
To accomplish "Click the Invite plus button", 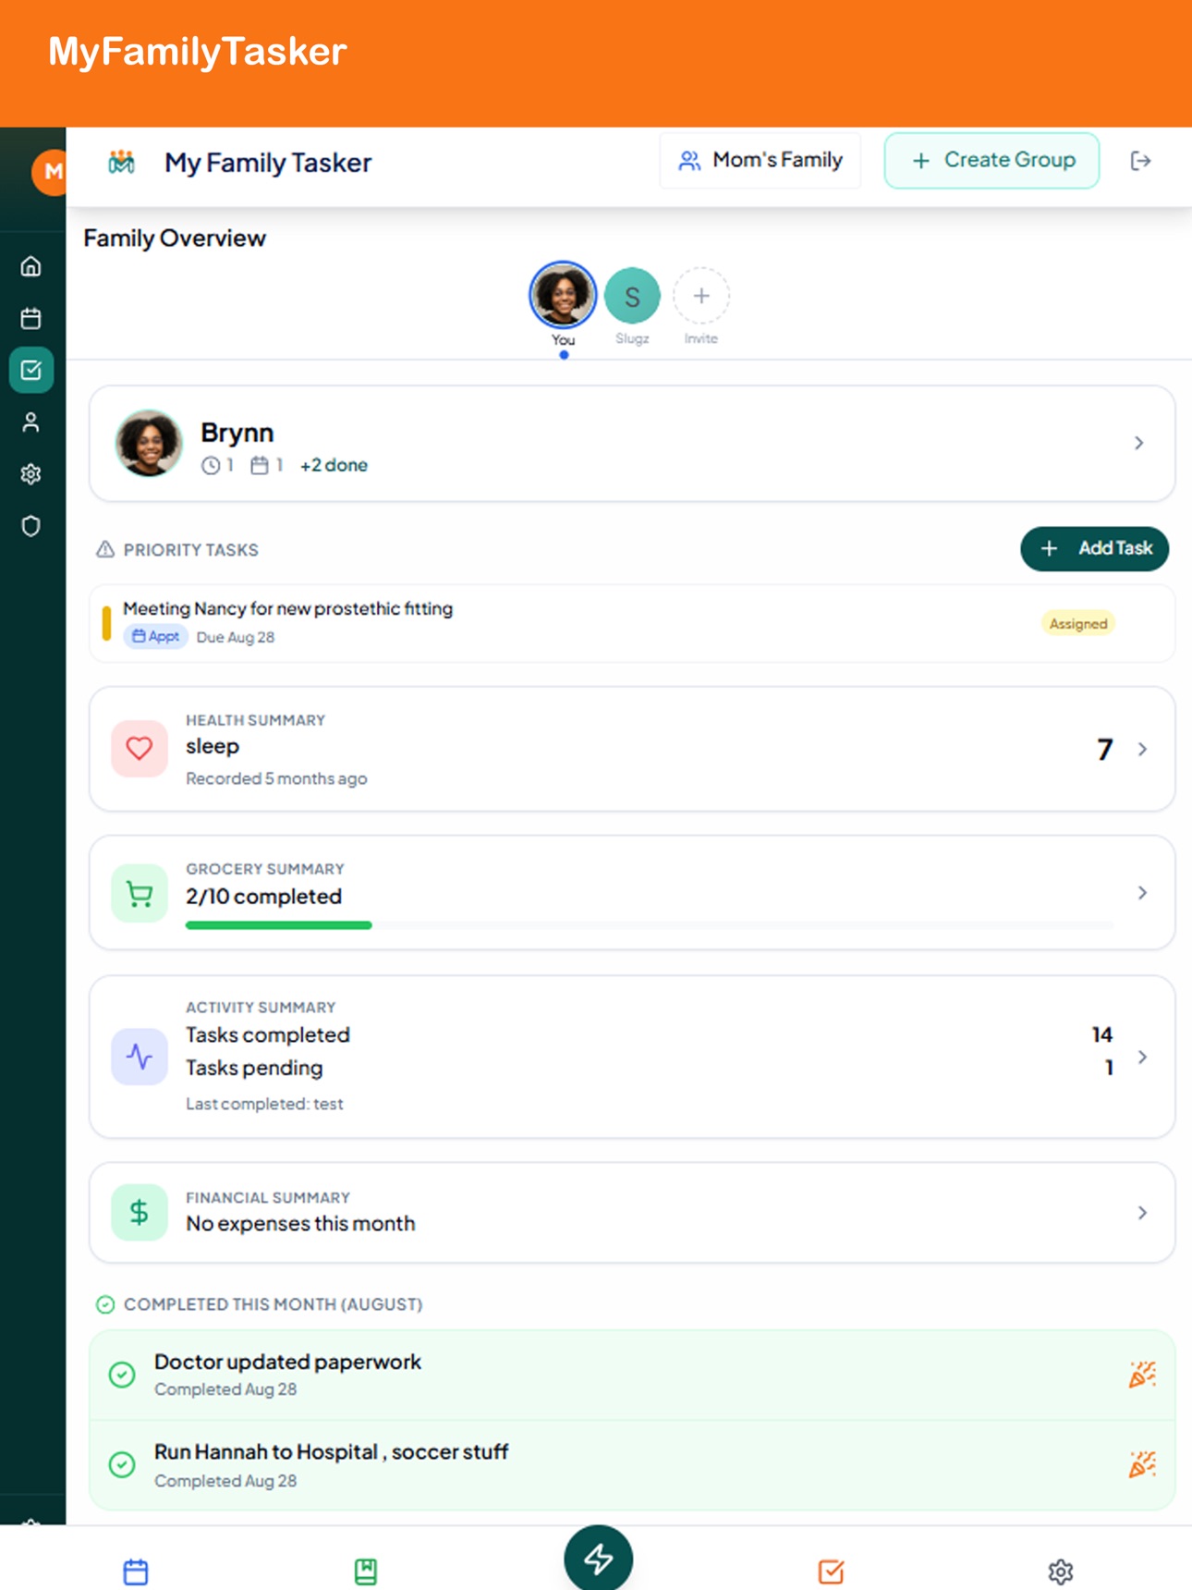I will point(701,296).
